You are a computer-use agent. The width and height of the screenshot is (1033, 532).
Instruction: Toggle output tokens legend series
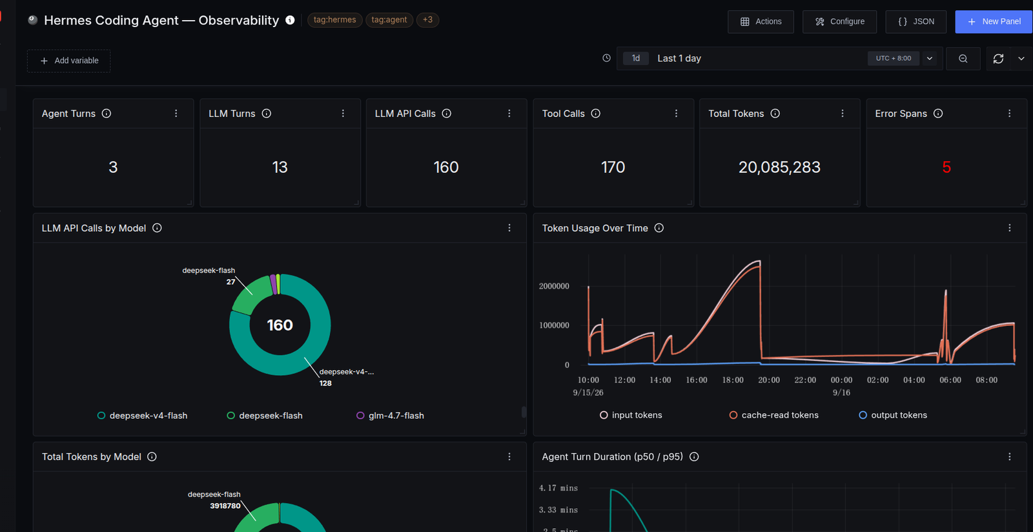click(893, 415)
